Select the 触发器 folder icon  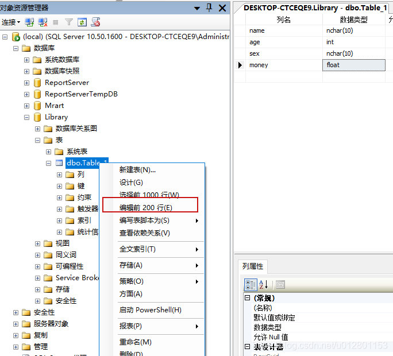(x=70, y=209)
